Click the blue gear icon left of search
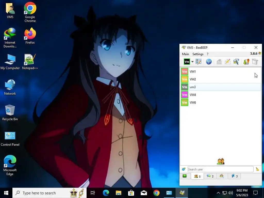Image resolution: width=264 pixels, height=198 pixels. point(184,169)
